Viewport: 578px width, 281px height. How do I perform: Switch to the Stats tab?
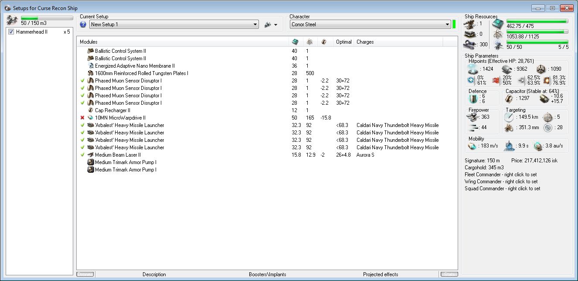449,274
